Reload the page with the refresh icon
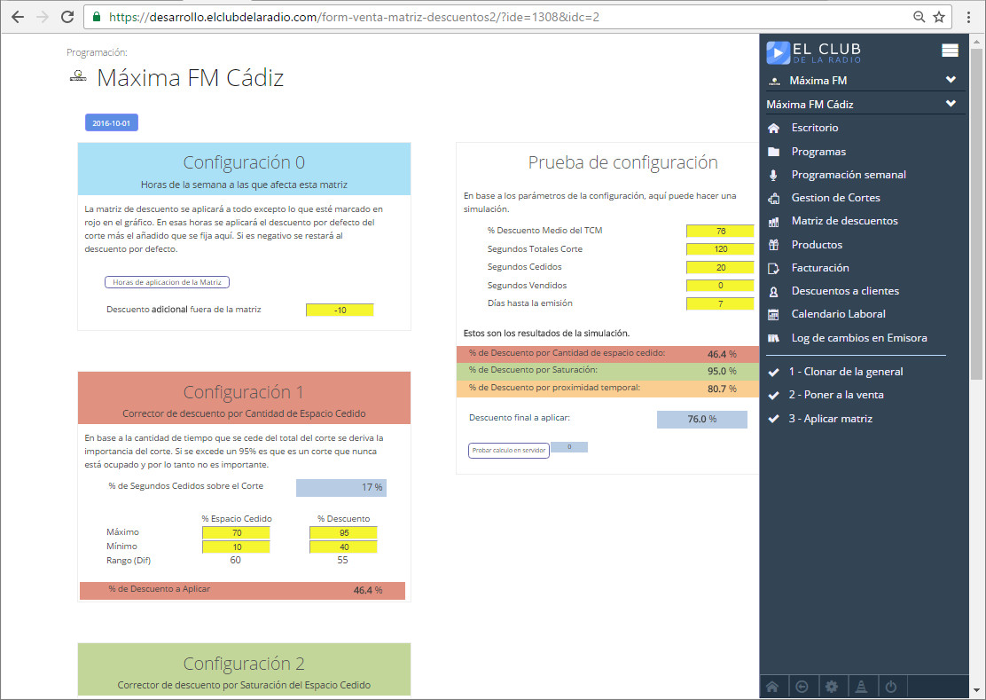Viewport: 986px width, 700px height. coord(67,17)
